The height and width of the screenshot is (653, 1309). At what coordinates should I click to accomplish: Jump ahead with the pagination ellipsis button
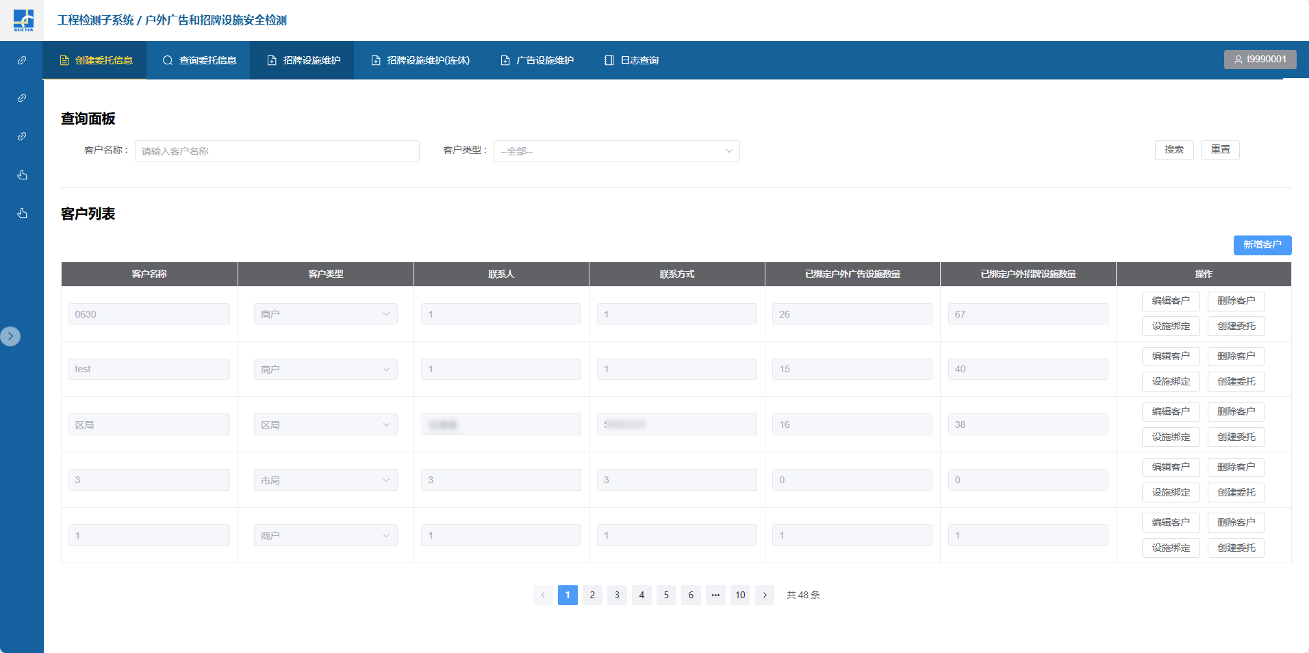point(715,595)
